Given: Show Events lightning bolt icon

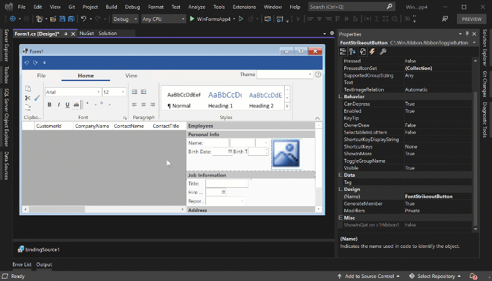Looking at the screenshot, I should click(373, 52).
